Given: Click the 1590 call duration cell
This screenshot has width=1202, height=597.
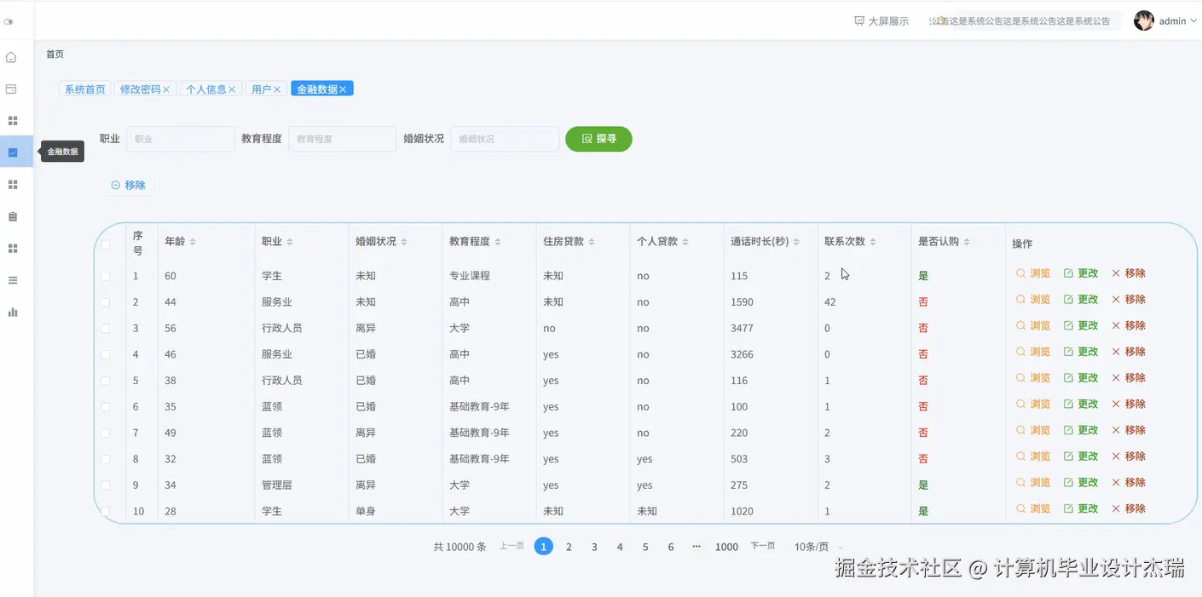Looking at the screenshot, I should 742,302.
